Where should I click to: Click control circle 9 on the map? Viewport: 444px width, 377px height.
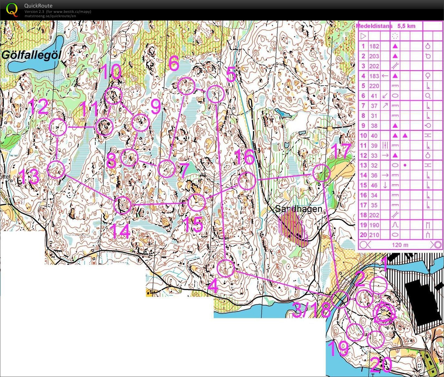pyautogui.click(x=141, y=122)
